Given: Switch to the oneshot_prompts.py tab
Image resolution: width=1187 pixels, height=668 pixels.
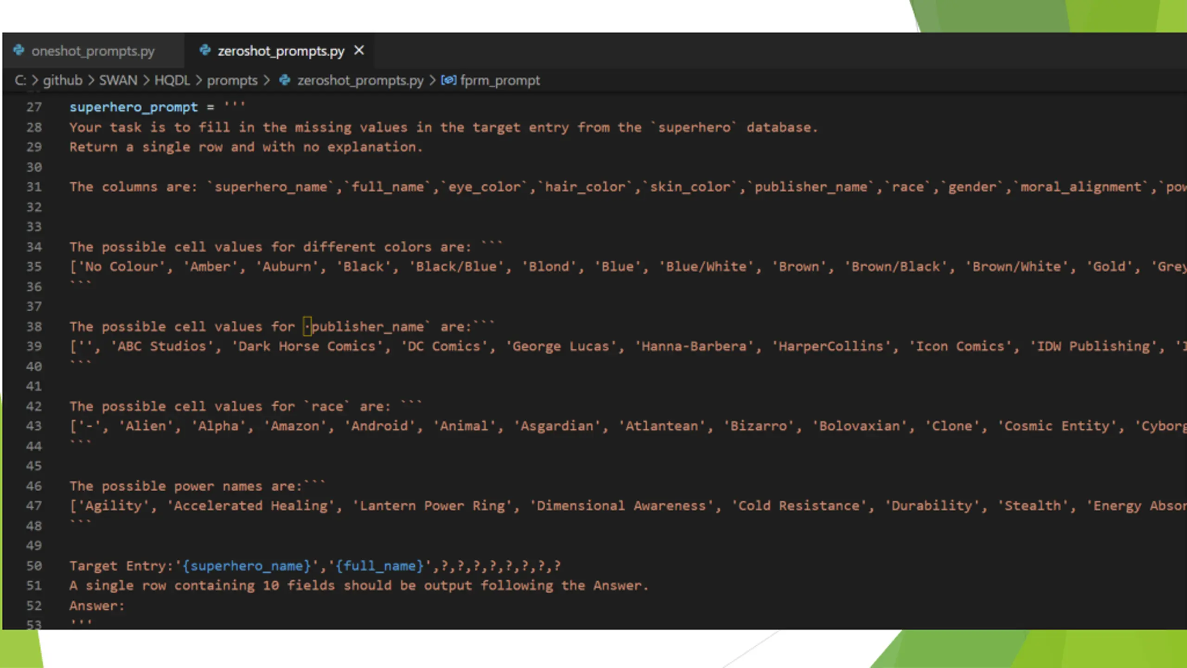Looking at the screenshot, I should pos(93,51).
